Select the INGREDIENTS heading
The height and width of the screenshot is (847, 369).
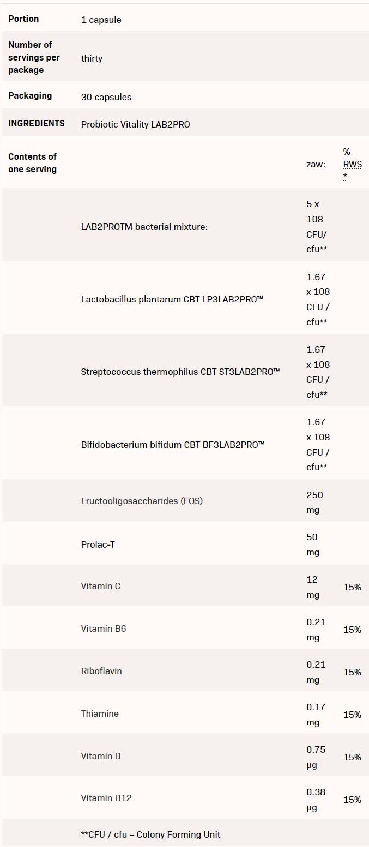[37, 123]
